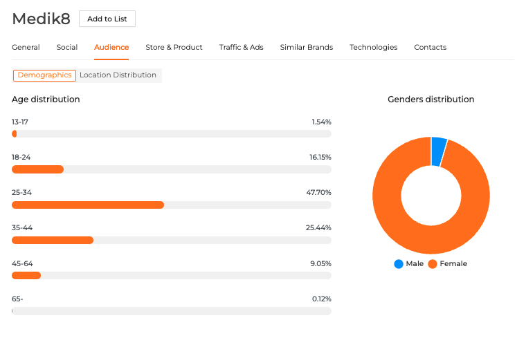The width and height of the screenshot is (526, 338).
Task: Click the 18-24 age bar
Action: pos(38,169)
